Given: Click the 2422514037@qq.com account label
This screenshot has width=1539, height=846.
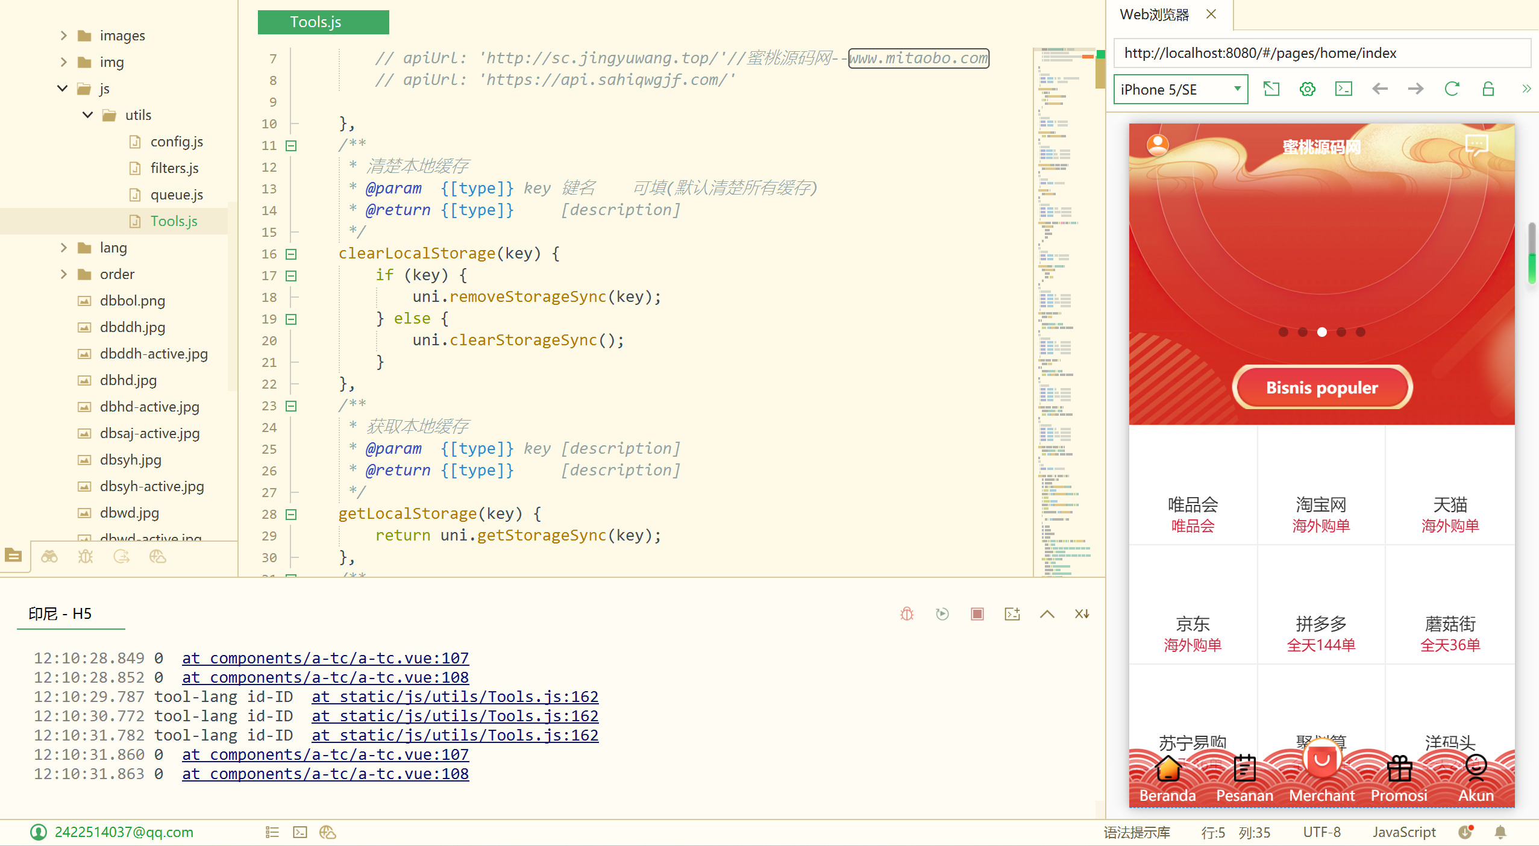Looking at the screenshot, I should point(124,832).
